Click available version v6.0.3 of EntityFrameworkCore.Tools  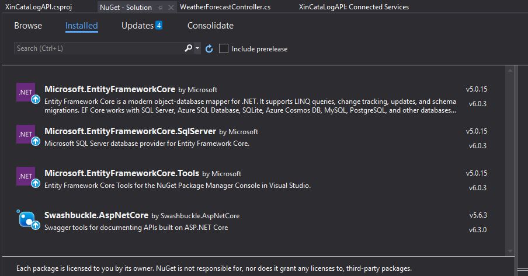(x=478, y=188)
